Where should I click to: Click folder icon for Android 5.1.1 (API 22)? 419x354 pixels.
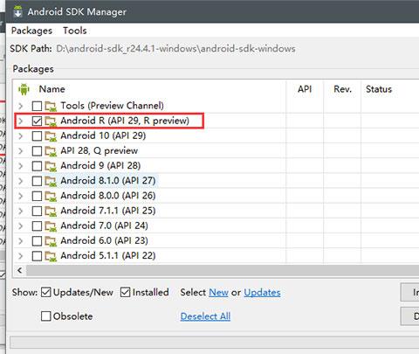click(51, 256)
